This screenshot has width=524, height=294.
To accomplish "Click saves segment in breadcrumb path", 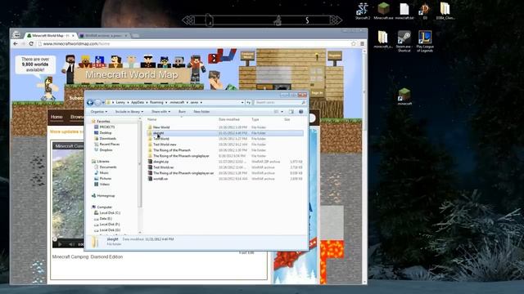I will pyautogui.click(x=194, y=103).
